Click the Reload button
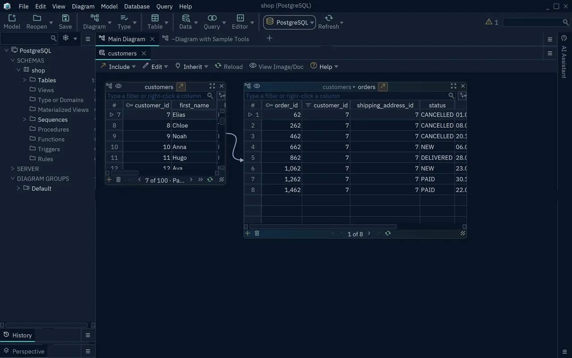Image resolution: width=572 pixels, height=358 pixels. pos(229,66)
